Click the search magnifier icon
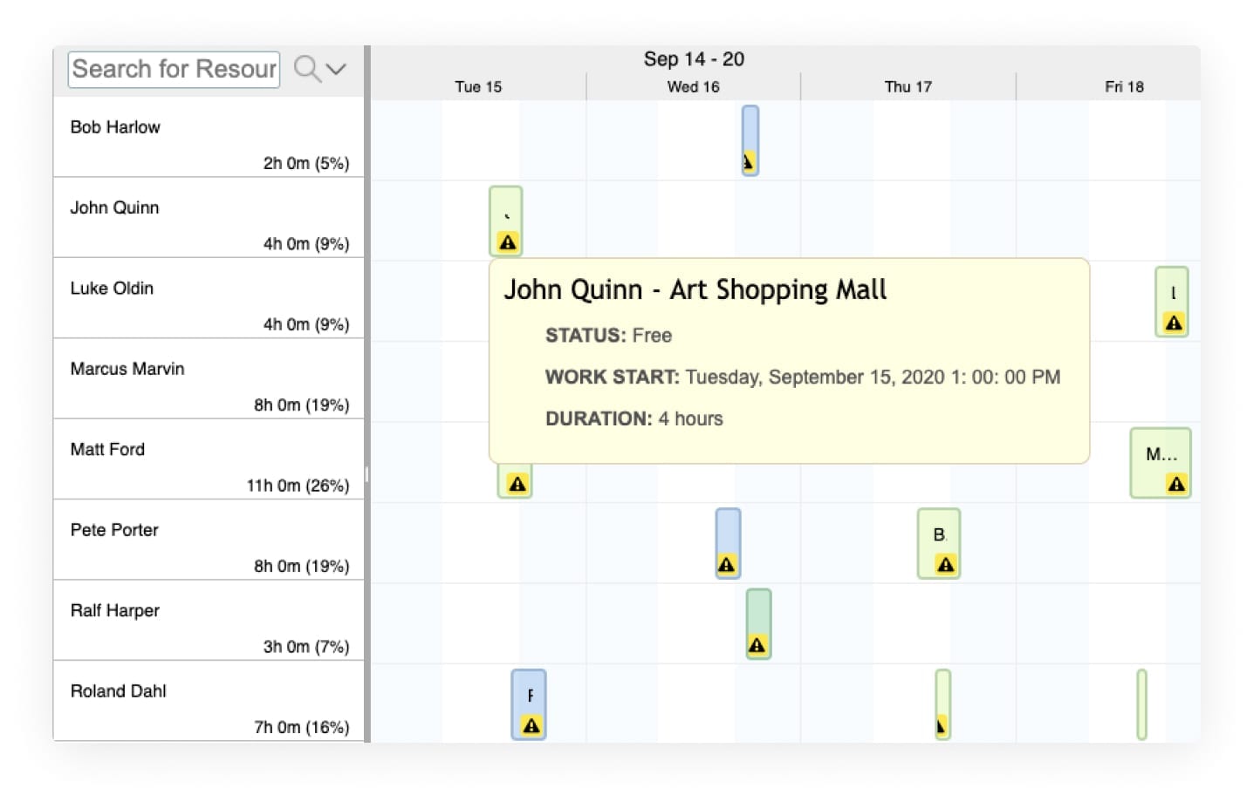This screenshot has height=802, width=1253. pyautogui.click(x=307, y=68)
